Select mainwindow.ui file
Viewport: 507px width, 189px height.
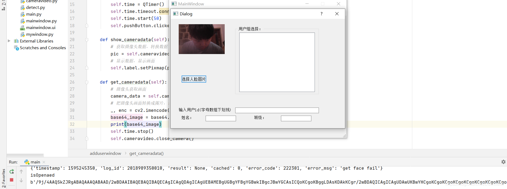click(41, 28)
